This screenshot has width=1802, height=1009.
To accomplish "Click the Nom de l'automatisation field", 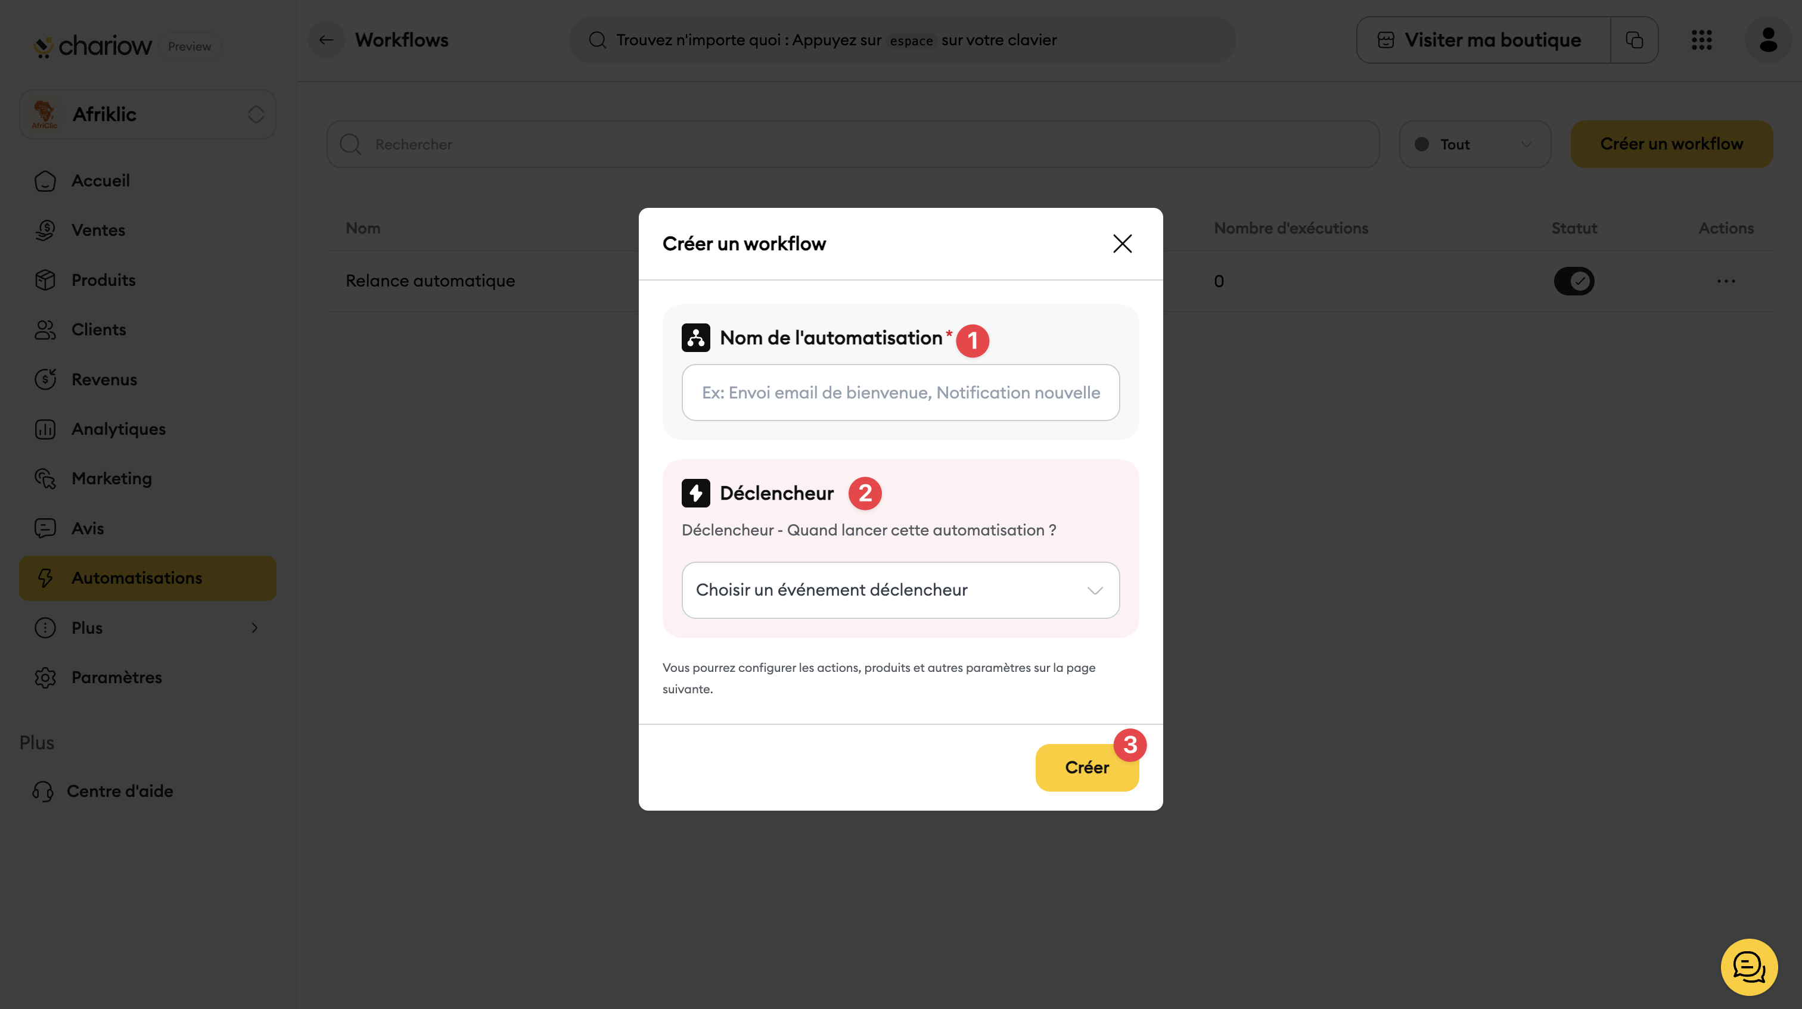I will [900, 393].
